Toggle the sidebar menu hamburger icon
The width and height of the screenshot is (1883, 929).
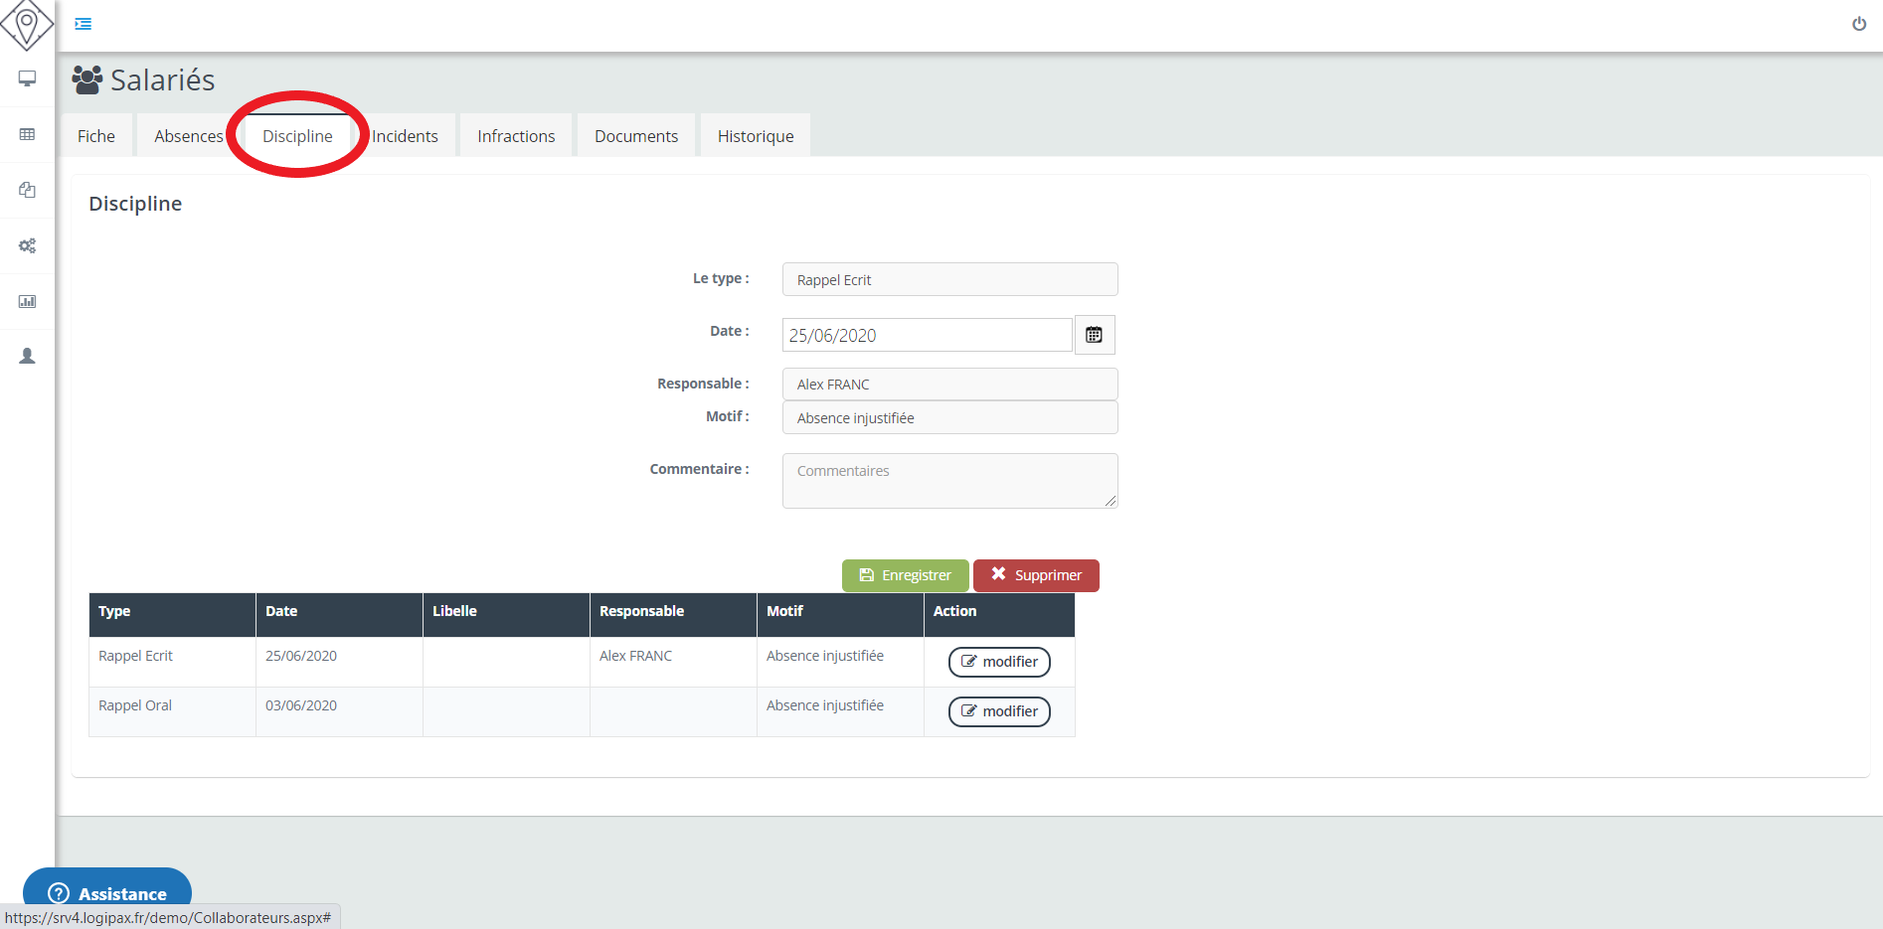(x=84, y=24)
